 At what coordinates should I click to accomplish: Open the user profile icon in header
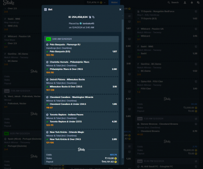click(185, 2)
